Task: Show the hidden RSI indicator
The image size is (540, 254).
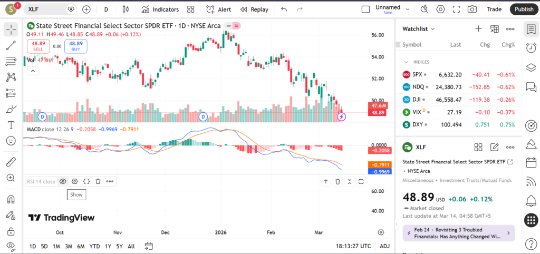Action: [62, 181]
